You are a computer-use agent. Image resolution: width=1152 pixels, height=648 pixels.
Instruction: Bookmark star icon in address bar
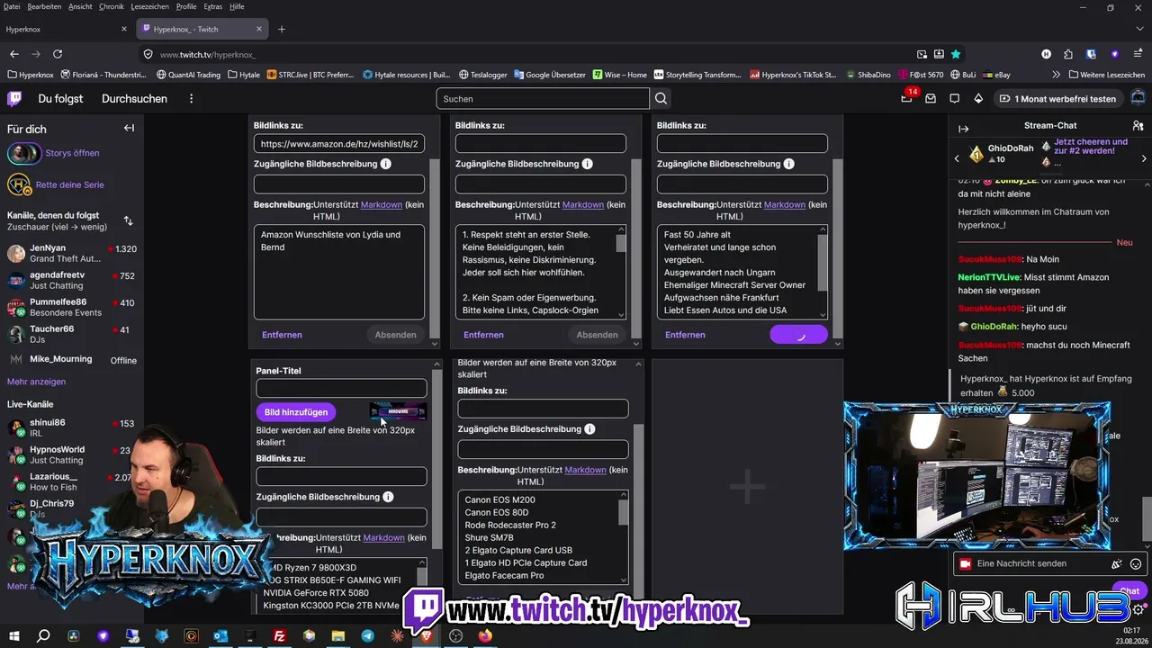[x=956, y=54]
